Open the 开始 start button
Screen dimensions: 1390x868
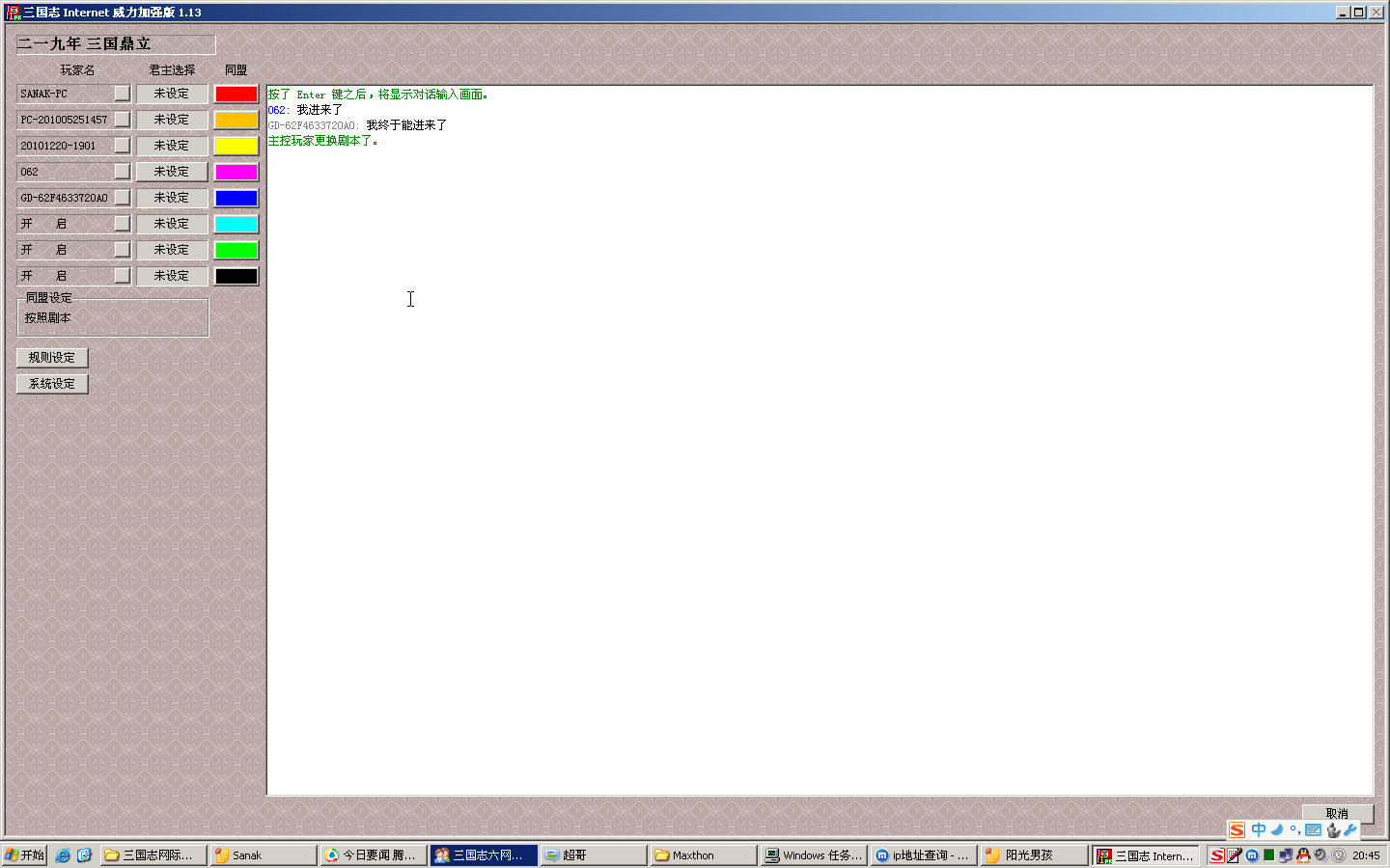[x=24, y=855]
